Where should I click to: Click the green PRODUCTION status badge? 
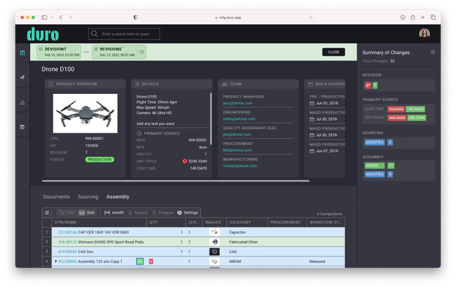[x=100, y=159]
